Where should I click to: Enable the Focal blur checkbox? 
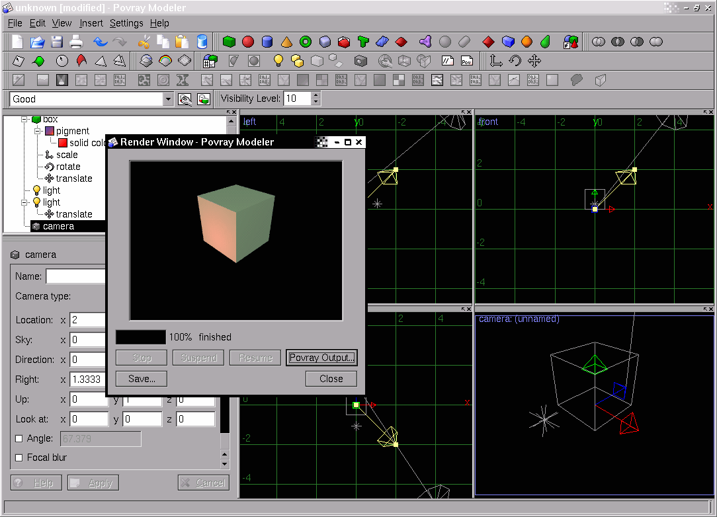click(19, 457)
